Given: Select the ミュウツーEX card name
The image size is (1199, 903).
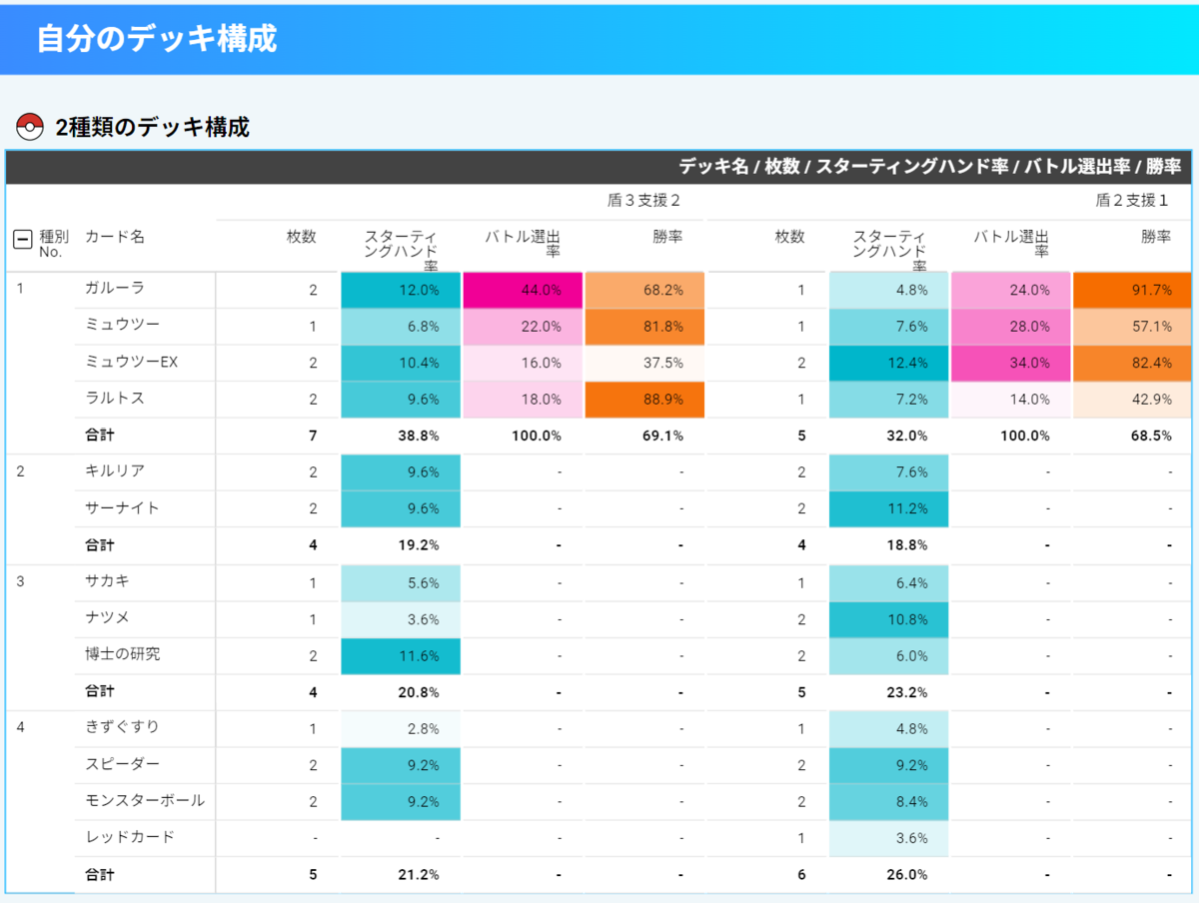Looking at the screenshot, I should [x=131, y=362].
